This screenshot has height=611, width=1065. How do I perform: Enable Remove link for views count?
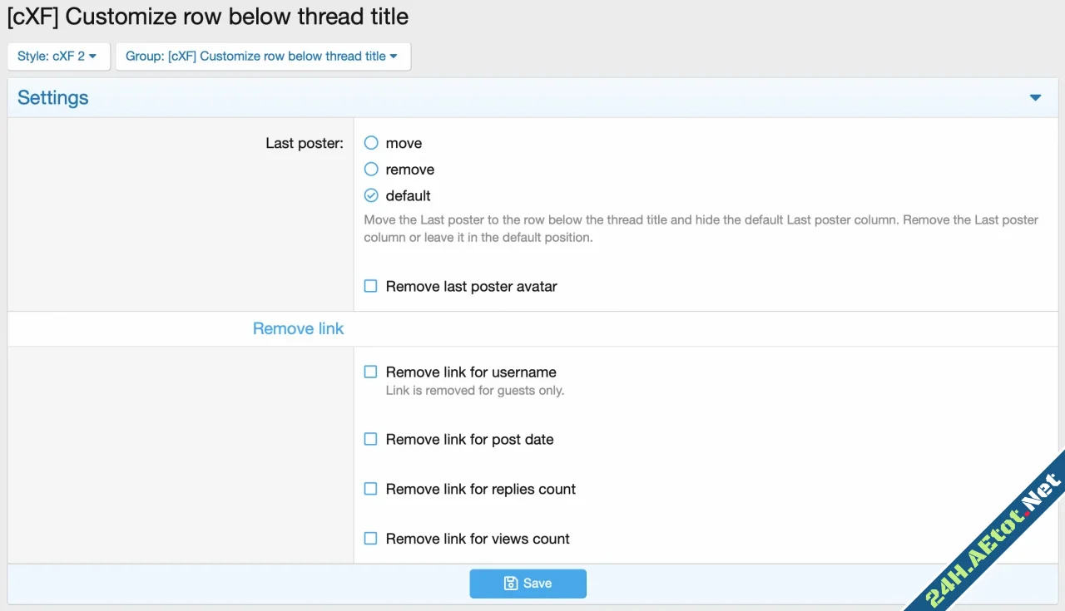click(370, 538)
